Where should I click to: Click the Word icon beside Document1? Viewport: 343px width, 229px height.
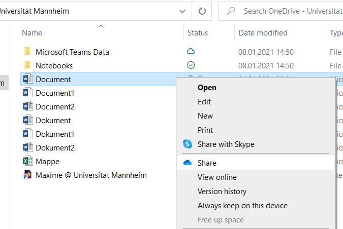coord(28,93)
